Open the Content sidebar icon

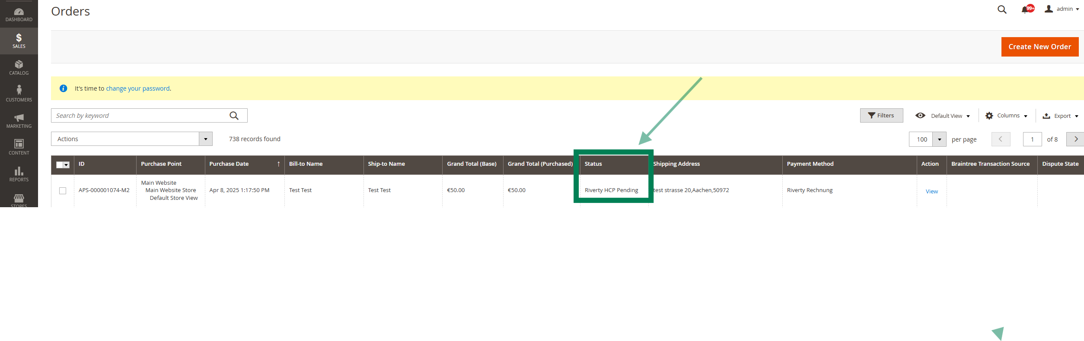19,147
